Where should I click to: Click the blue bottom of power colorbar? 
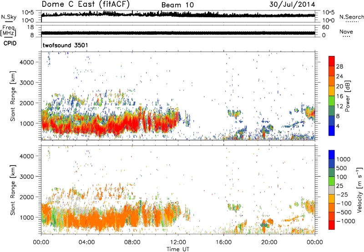332,131
